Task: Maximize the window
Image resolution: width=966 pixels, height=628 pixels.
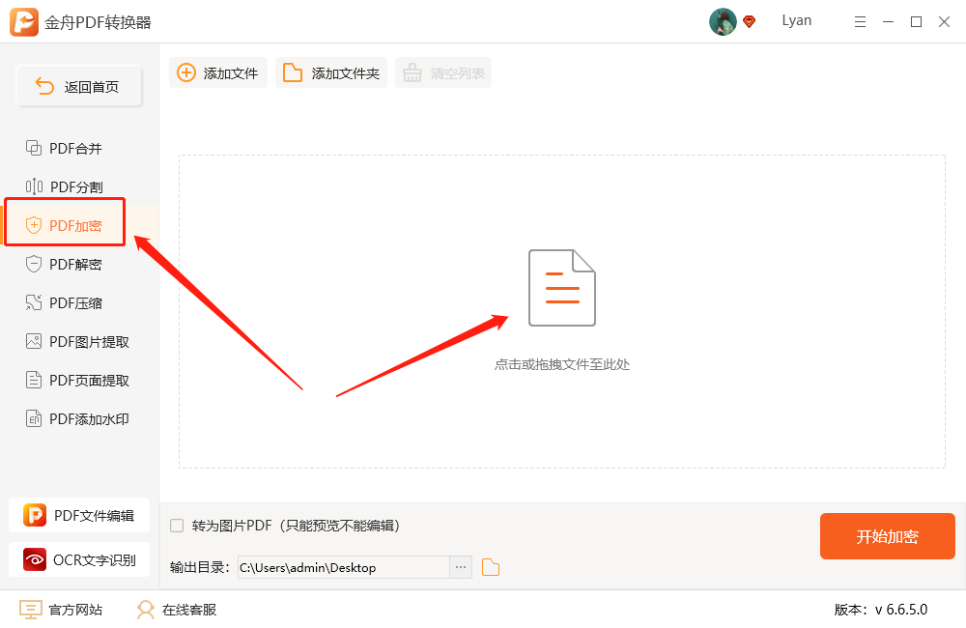Action: (916, 22)
